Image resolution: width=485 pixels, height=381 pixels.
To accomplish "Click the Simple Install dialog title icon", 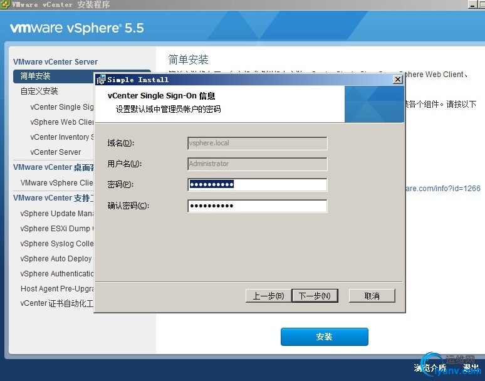I will click(x=101, y=80).
